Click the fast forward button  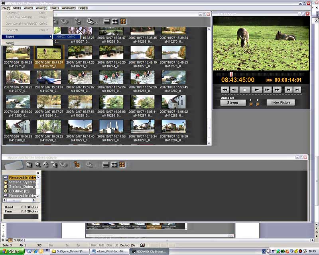tap(277, 90)
